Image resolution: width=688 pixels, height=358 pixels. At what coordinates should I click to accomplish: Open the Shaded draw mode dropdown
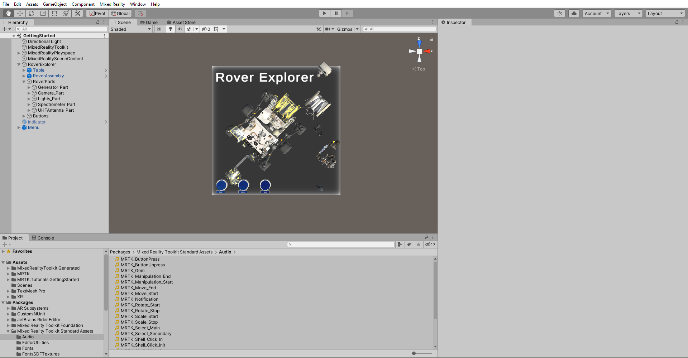coord(131,29)
